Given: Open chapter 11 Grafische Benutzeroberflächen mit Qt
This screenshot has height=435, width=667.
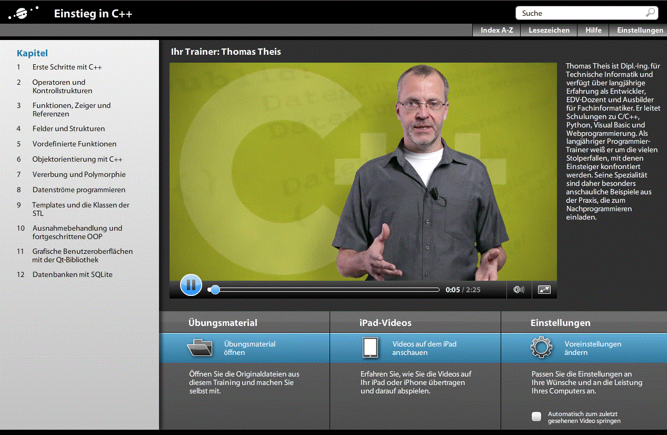Looking at the screenshot, I should [74, 255].
